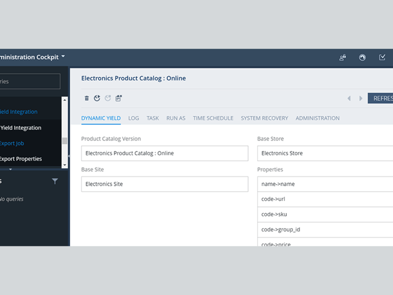Expand the collapsed sidebar section below scrollbar
This screenshot has width=393, height=295.
point(10,169)
